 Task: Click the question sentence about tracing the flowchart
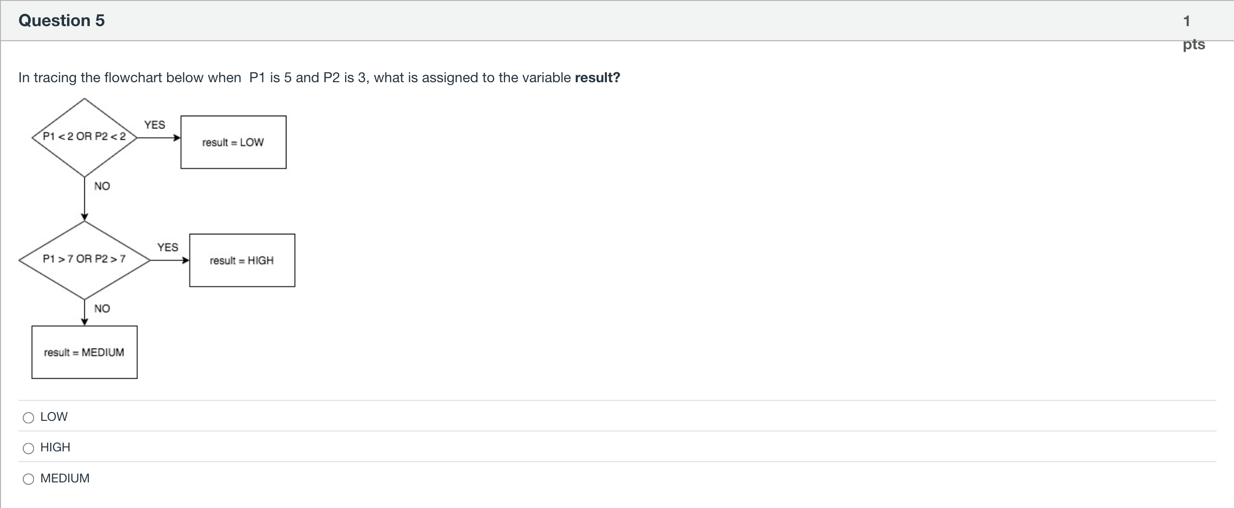point(319,78)
